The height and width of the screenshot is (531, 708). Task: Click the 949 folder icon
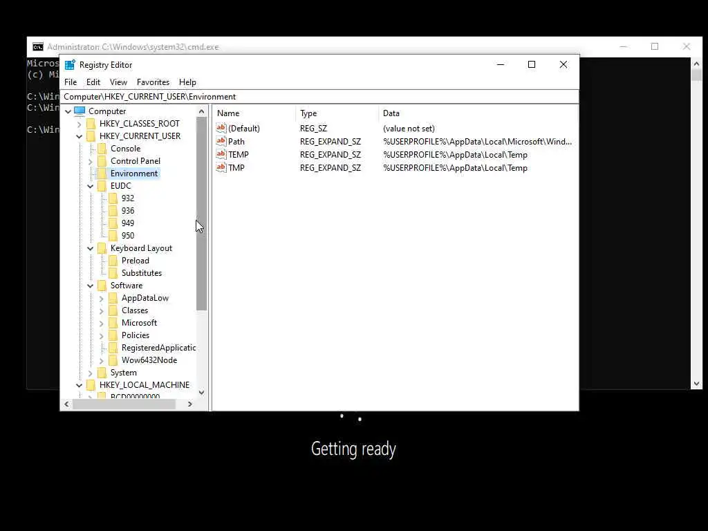(113, 223)
